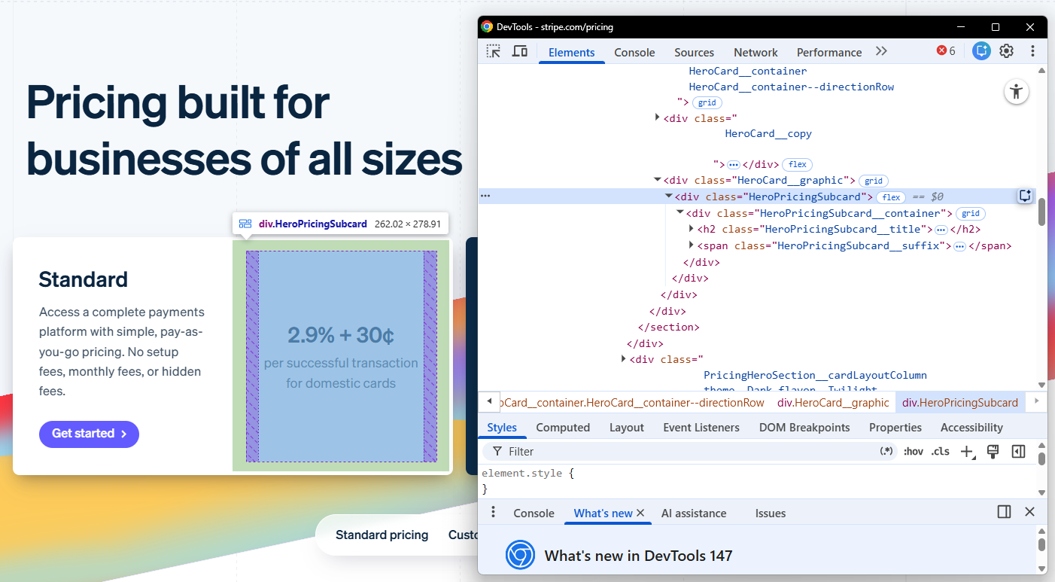This screenshot has height=582, width=1055.
Task: Click the ellipsis on the selected DOM row
Action: click(x=485, y=196)
